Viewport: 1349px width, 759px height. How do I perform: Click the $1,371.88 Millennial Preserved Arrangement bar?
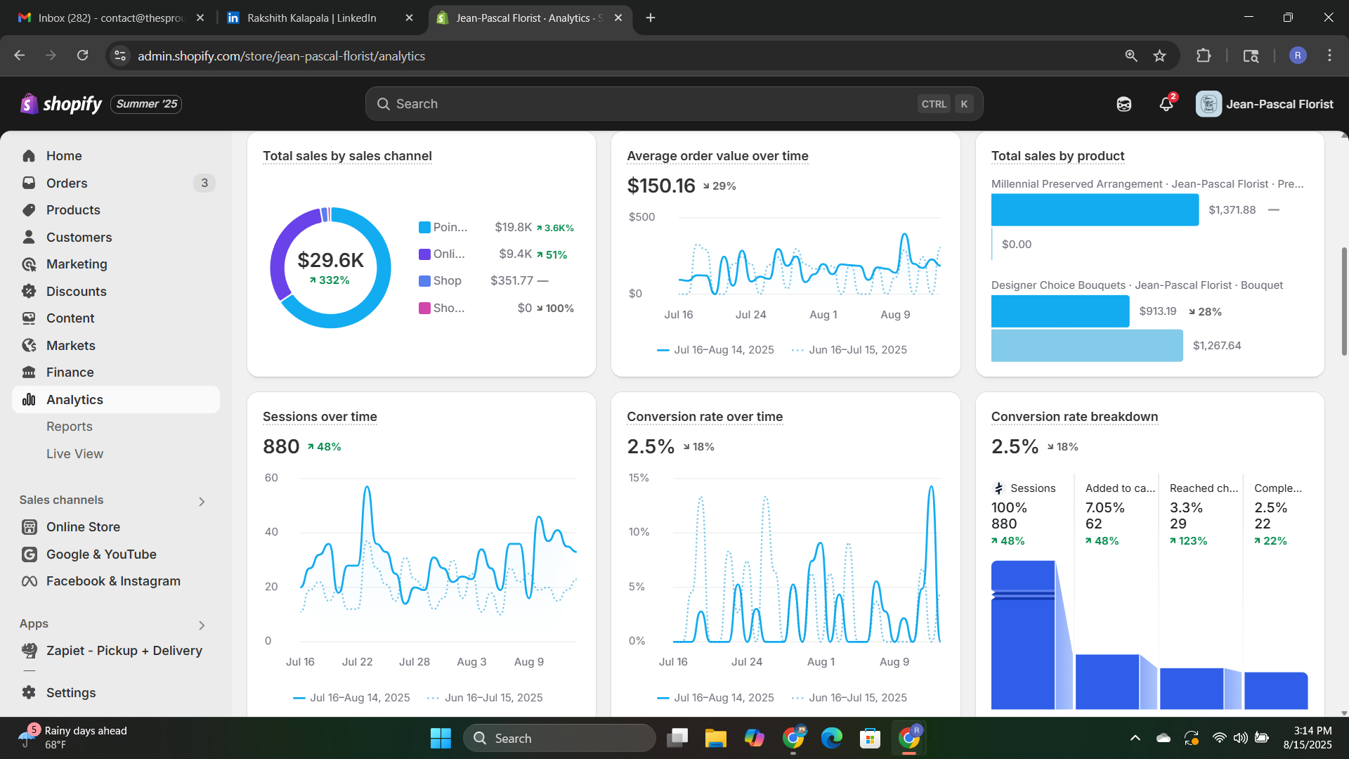pyautogui.click(x=1095, y=209)
